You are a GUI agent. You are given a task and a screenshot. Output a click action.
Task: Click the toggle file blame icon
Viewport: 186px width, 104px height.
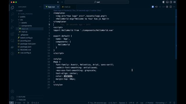tap(167, 7)
